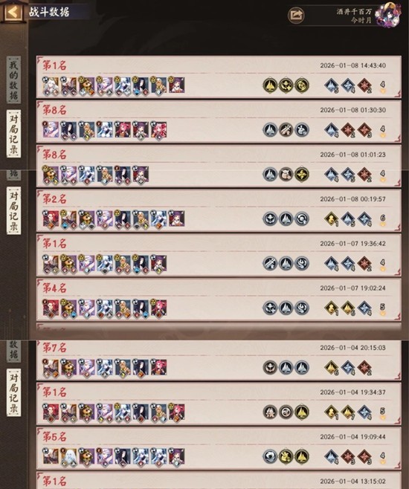This screenshot has width=409, height=489.
Task: Switch to the 我的数据 tab
Action: (x=13, y=80)
